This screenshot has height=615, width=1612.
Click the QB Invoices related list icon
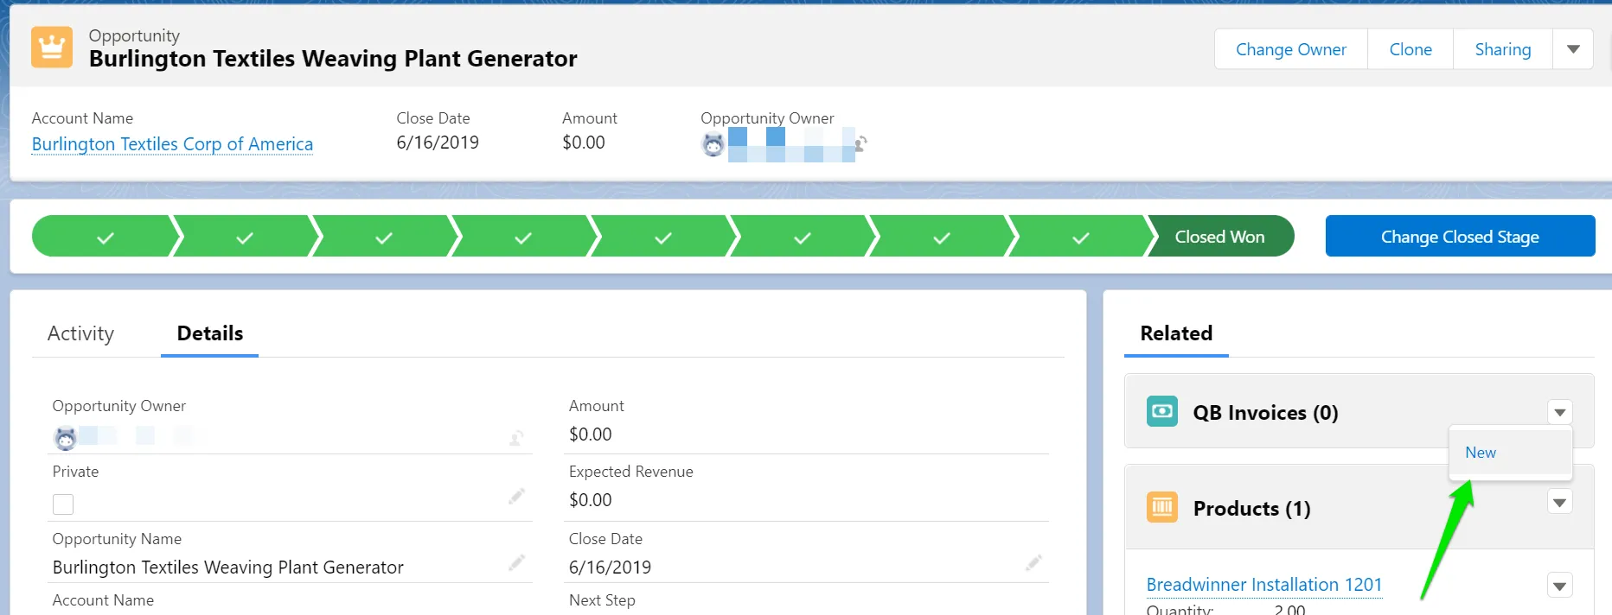(x=1162, y=411)
